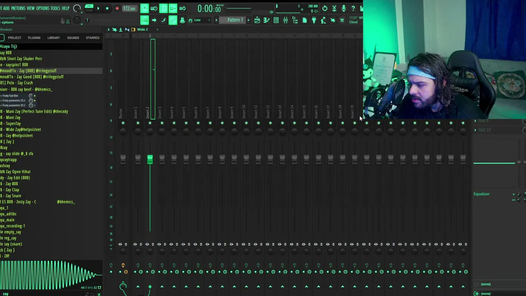The image size is (526, 296).
Task: Open the PATTERNS menu
Action: click(18, 8)
